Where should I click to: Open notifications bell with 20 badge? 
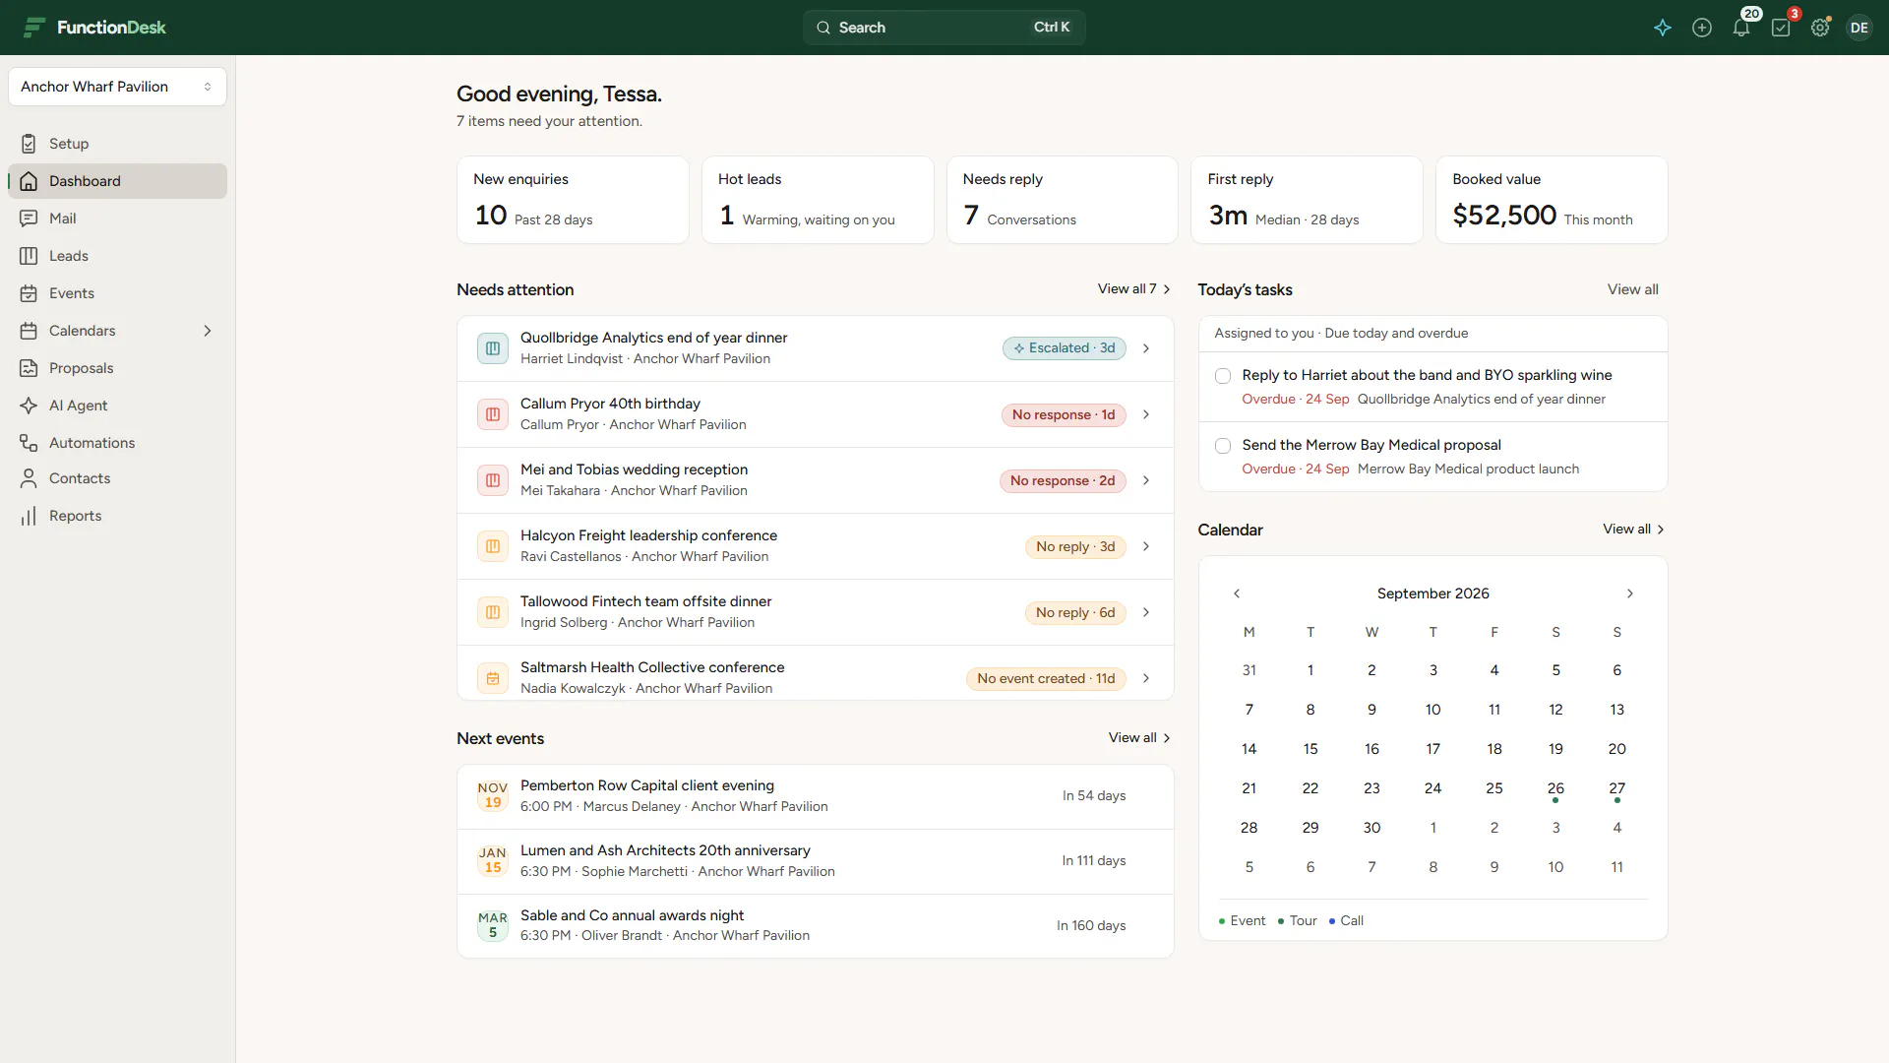[x=1741, y=28]
